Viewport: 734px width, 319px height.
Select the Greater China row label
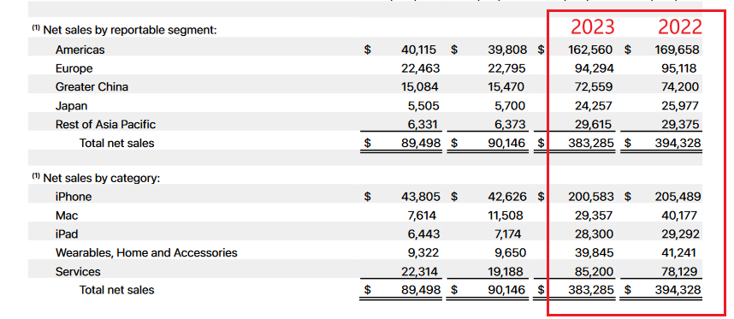pyautogui.click(x=92, y=87)
